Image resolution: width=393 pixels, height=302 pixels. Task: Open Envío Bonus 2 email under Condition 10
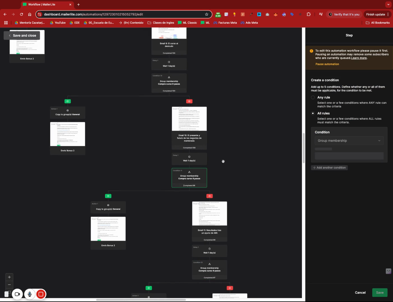[x=68, y=138]
